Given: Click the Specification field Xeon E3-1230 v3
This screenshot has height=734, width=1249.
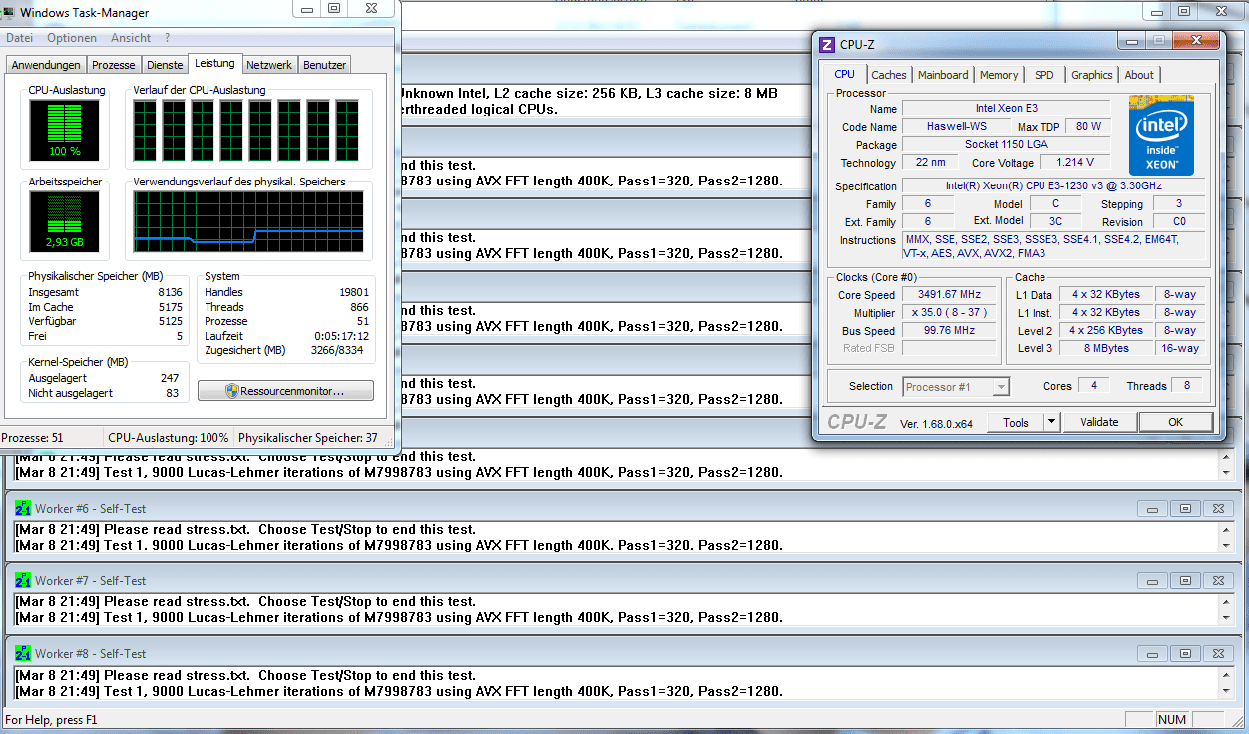Looking at the screenshot, I should click(x=1053, y=186).
